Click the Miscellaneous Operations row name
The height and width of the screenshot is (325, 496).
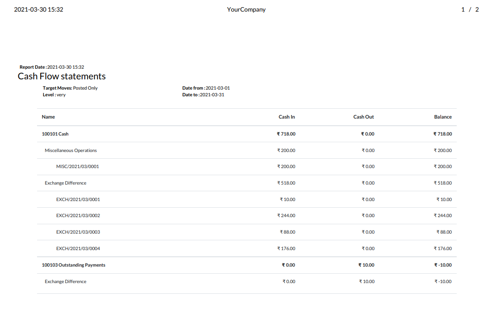click(x=71, y=150)
